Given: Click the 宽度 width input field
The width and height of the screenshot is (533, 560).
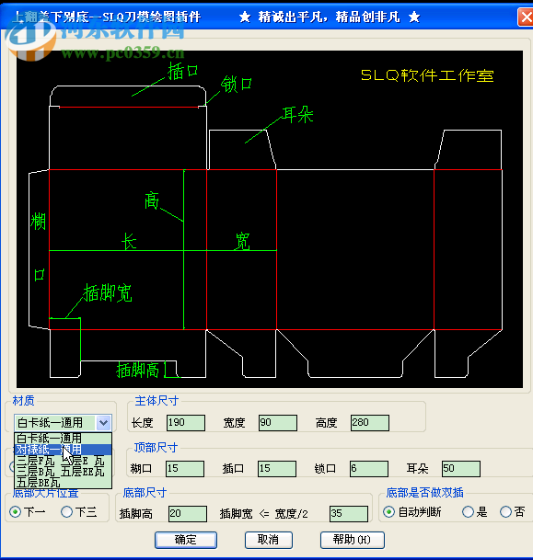Looking at the screenshot, I should coord(278,423).
